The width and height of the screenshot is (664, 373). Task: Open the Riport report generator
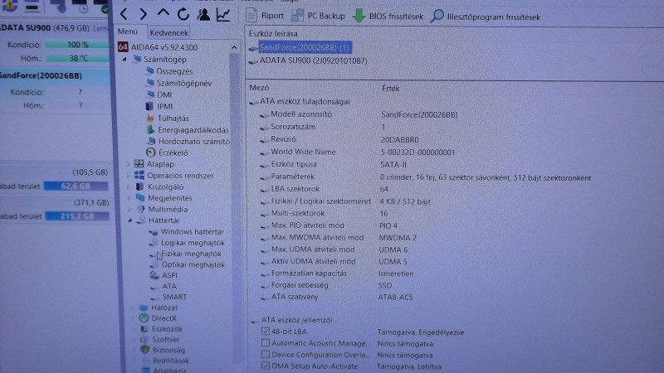pos(265,16)
